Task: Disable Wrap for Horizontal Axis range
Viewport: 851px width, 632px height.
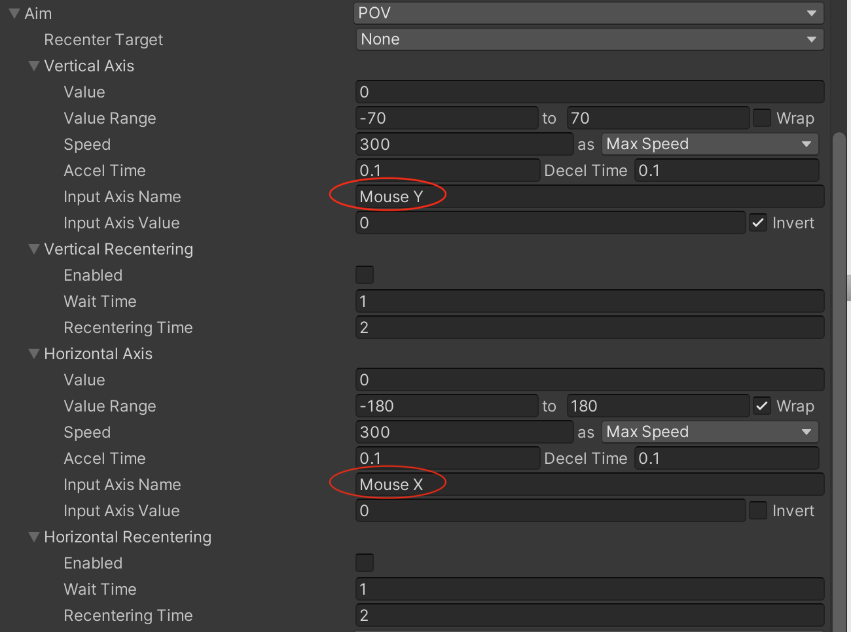Action: coord(761,406)
